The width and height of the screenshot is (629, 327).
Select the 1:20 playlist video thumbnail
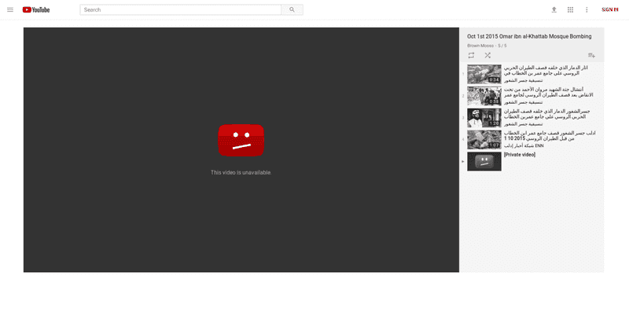[484, 117]
